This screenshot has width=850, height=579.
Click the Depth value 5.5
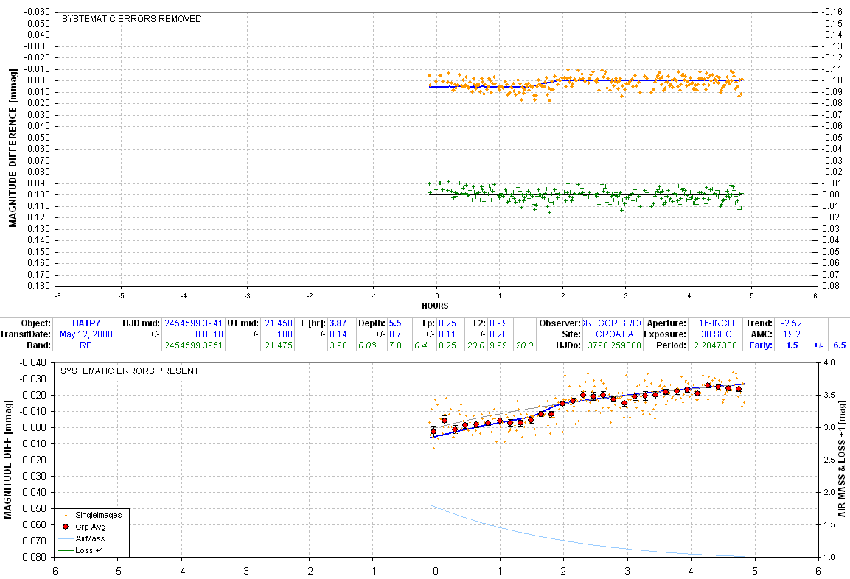click(394, 323)
